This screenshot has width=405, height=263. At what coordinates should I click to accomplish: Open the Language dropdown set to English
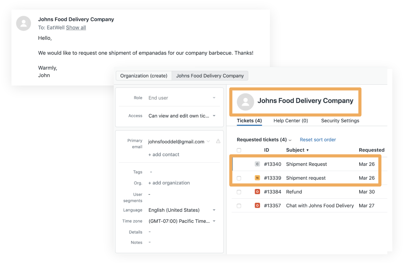click(214, 210)
